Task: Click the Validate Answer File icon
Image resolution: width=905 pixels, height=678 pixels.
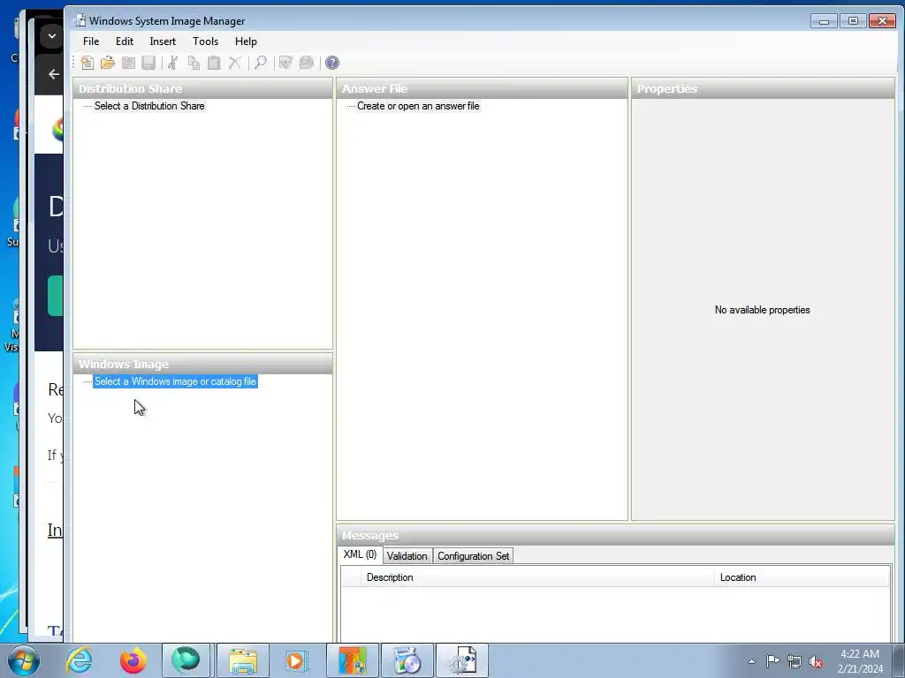Action: coord(285,63)
